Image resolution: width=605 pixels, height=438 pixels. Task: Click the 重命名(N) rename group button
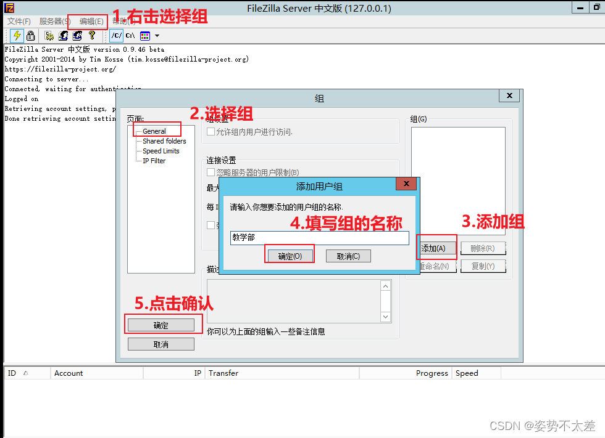click(x=438, y=266)
